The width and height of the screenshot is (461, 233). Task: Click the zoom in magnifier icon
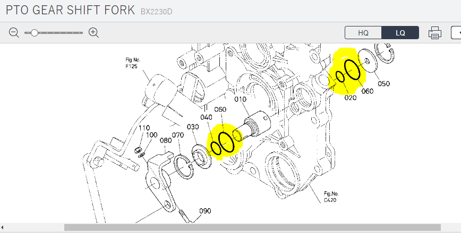click(94, 33)
